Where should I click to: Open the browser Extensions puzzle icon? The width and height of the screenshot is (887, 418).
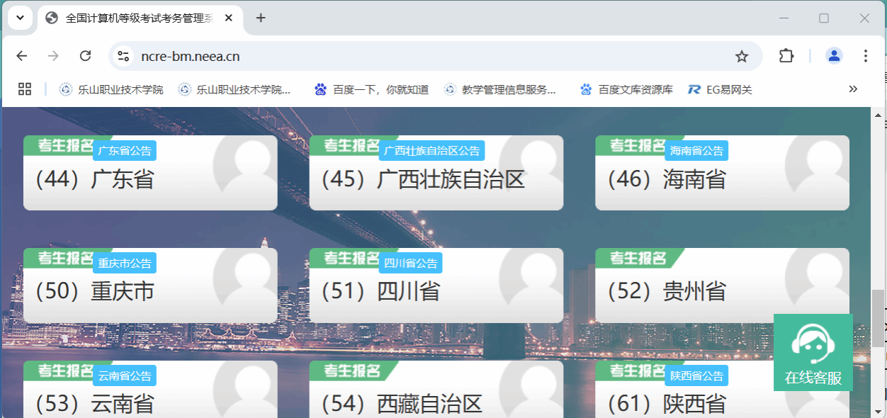786,56
